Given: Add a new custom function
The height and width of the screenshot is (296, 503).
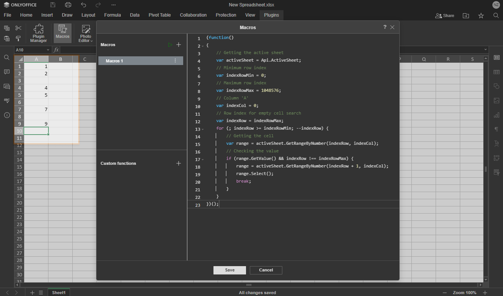Looking at the screenshot, I should point(179,163).
